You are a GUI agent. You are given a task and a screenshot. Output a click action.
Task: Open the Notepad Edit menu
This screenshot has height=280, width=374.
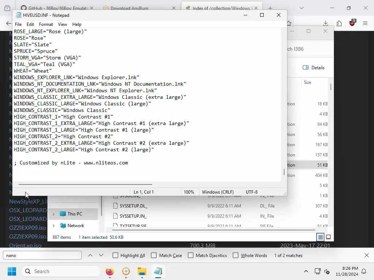tap(30, 24)
